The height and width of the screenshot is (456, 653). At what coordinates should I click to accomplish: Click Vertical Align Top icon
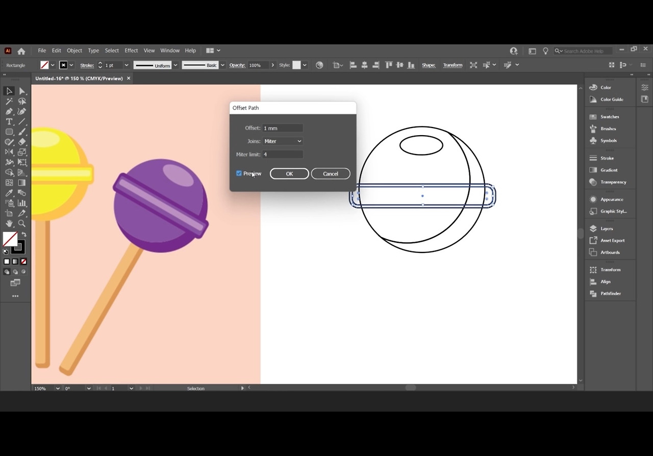[x=389, y=65]
